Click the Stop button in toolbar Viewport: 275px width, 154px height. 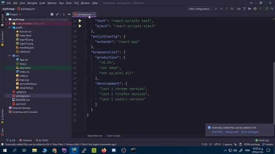[232, 9]
